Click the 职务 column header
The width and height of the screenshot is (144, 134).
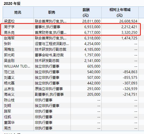(52, 12)
